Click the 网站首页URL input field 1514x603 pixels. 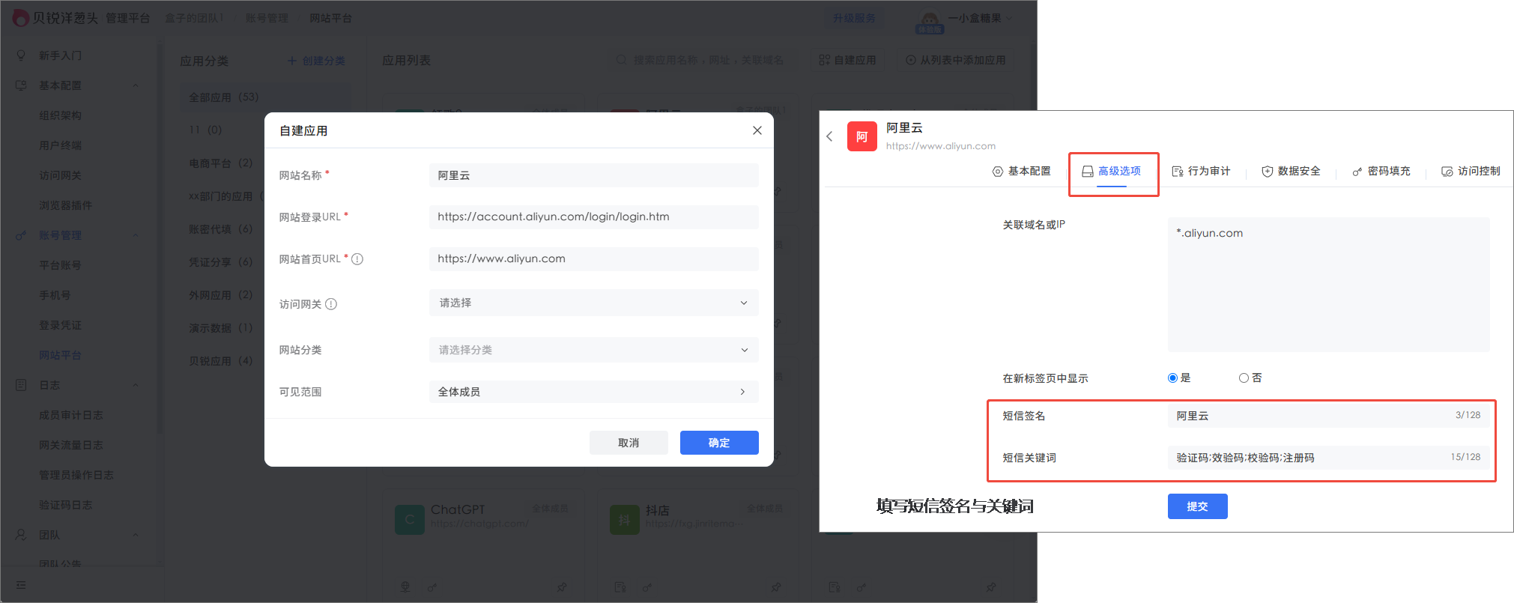tap(593, 258)
